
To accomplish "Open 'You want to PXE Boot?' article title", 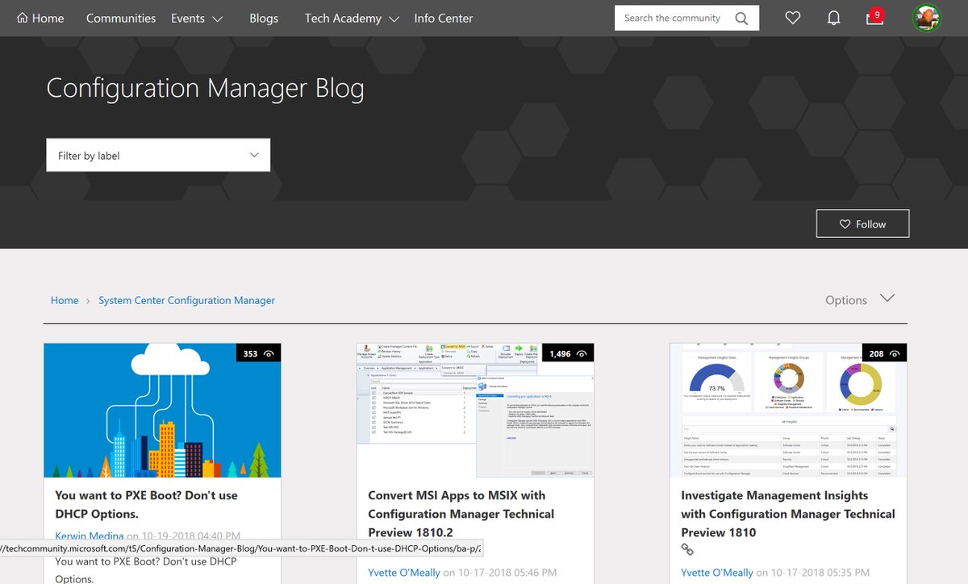I will pos(146,504).
